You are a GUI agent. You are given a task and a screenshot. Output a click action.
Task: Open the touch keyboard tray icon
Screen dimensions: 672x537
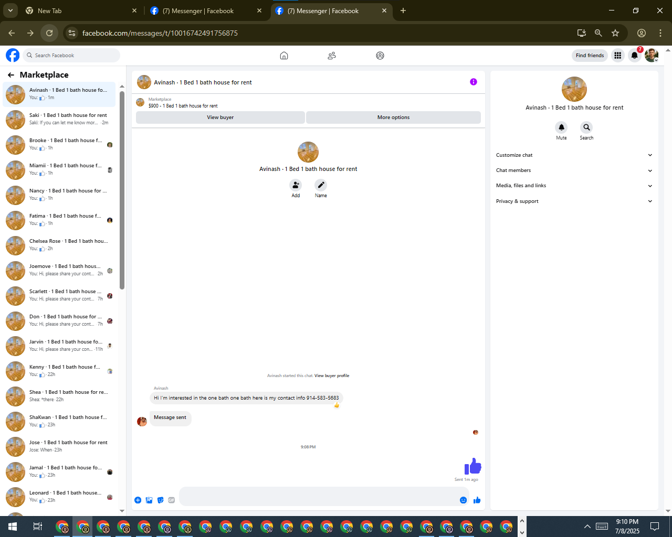coord(602,527)
